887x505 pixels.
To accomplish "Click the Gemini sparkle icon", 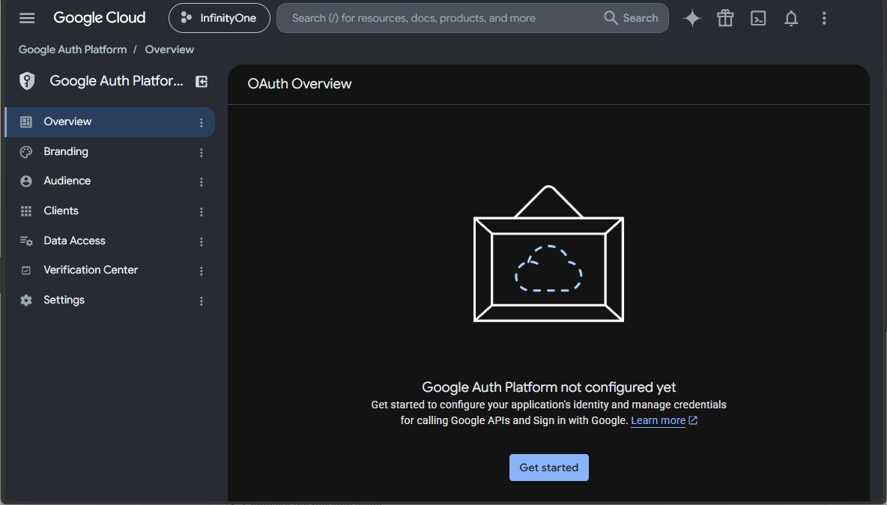I will click(691, 18).
